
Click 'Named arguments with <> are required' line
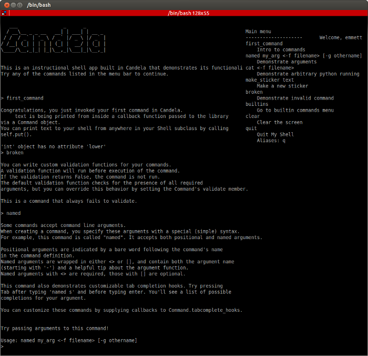pyautogui.click(x=93, y=274)
